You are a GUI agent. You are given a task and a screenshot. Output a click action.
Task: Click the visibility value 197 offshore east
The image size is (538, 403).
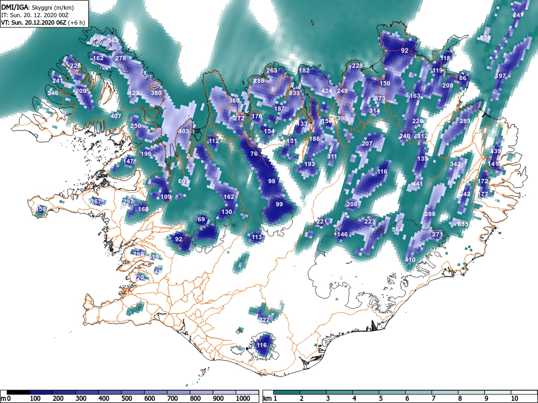pos(500,75)
